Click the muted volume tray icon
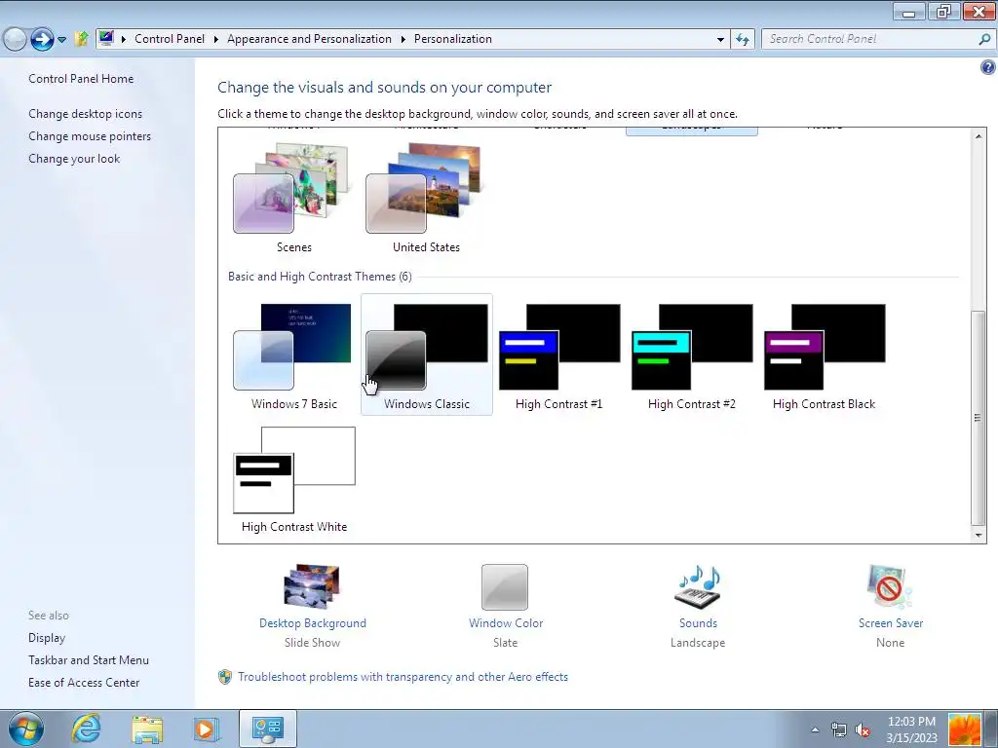 [864, 729]
